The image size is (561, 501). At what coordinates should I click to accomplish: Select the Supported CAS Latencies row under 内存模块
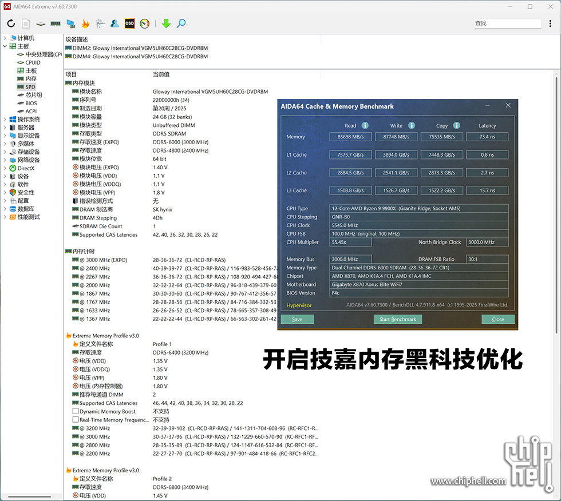click(145, 235)
